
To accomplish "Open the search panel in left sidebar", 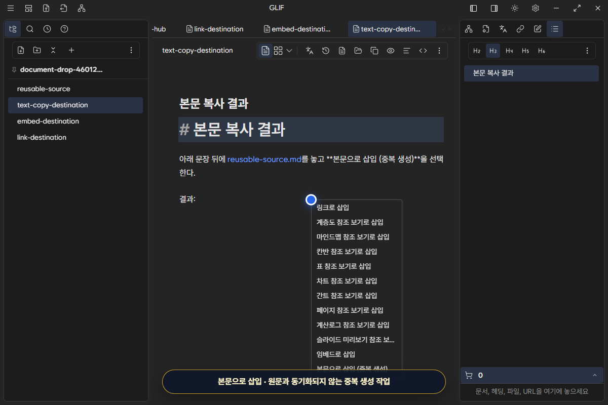I will 30,29.
